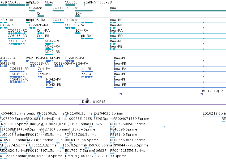Screen dimensions: 226x160
Task: Select transcript ND42-RC
Action: (x=52, y=41)
